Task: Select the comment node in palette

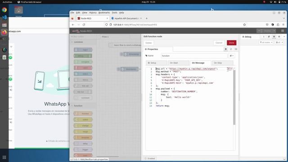Action: pos(83,98)
